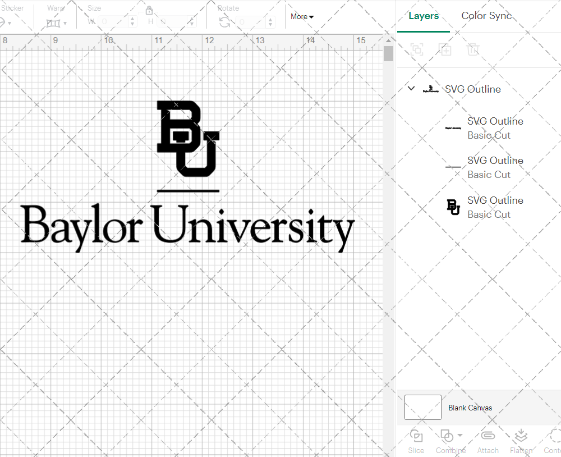This screenshot has width=561, height=457.
Task: Toggle the size lock aspect ratio
Action: coord(149,11)
